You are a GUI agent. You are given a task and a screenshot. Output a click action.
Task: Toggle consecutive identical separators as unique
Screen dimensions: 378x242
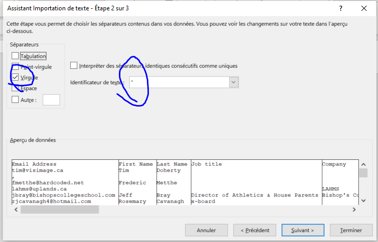[x=74, y=66]
